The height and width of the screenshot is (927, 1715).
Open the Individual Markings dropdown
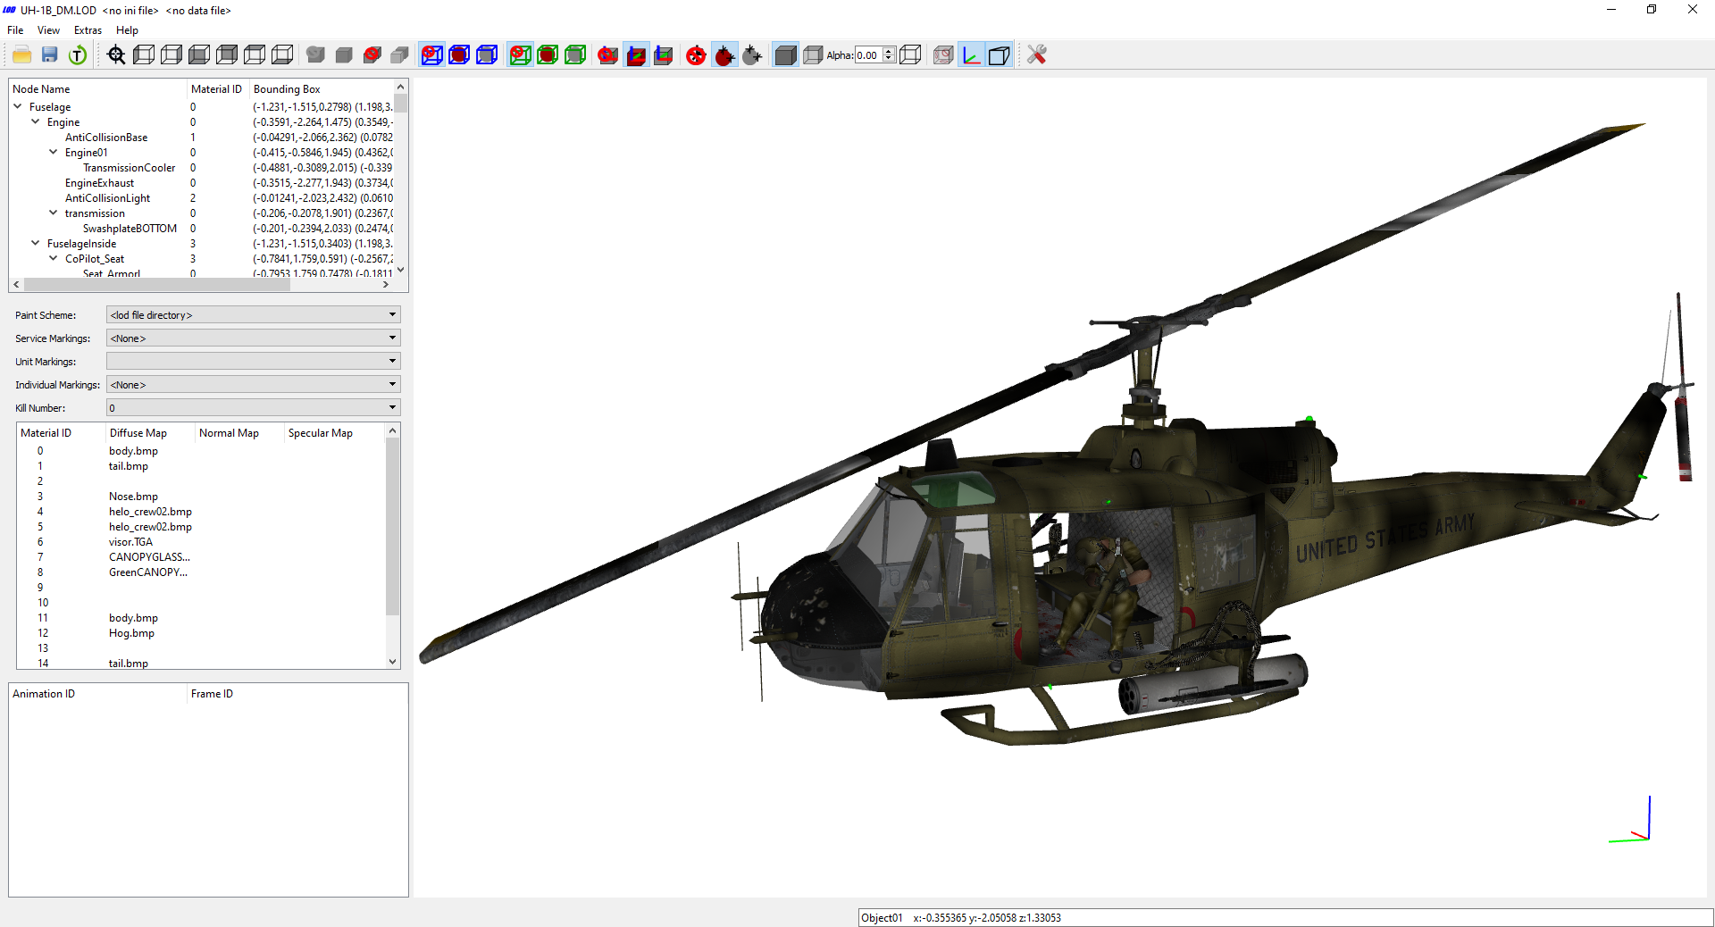(253, 384)
